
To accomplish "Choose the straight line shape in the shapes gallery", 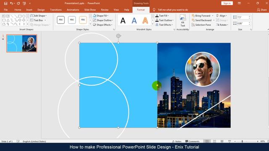I will (12, 16).
